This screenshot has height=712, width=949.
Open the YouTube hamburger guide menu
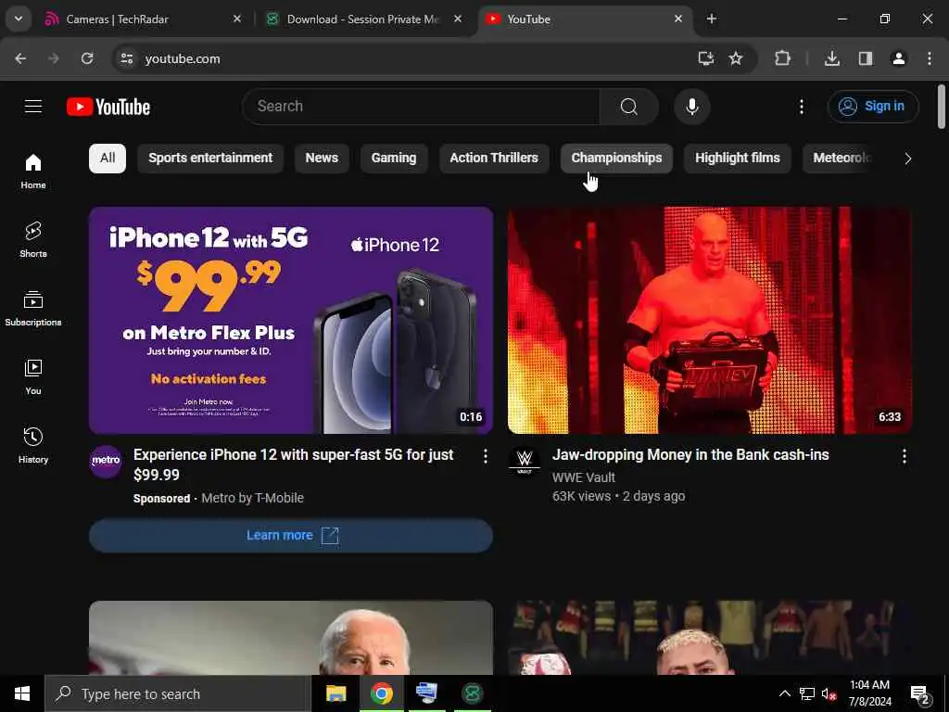tap(33, 107)
